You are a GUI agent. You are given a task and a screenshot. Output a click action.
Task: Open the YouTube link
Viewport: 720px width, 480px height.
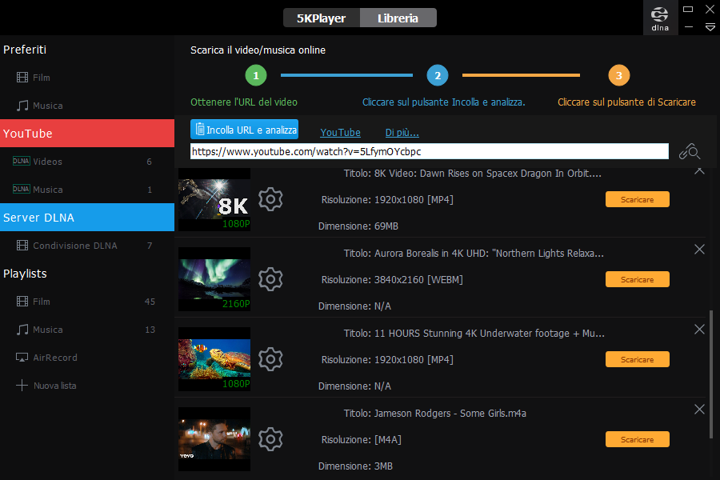pos(340,133)
